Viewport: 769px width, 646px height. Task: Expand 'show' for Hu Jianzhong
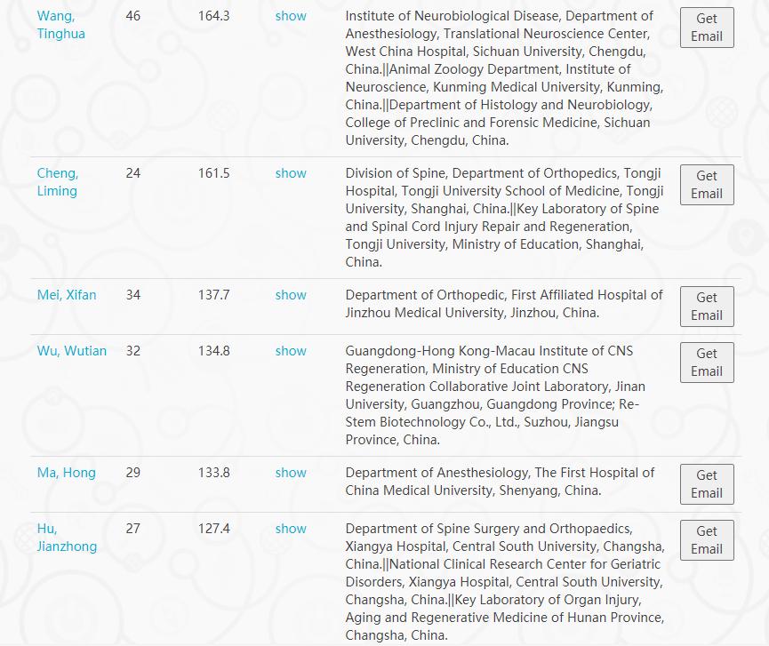click(x=291, y=529)
